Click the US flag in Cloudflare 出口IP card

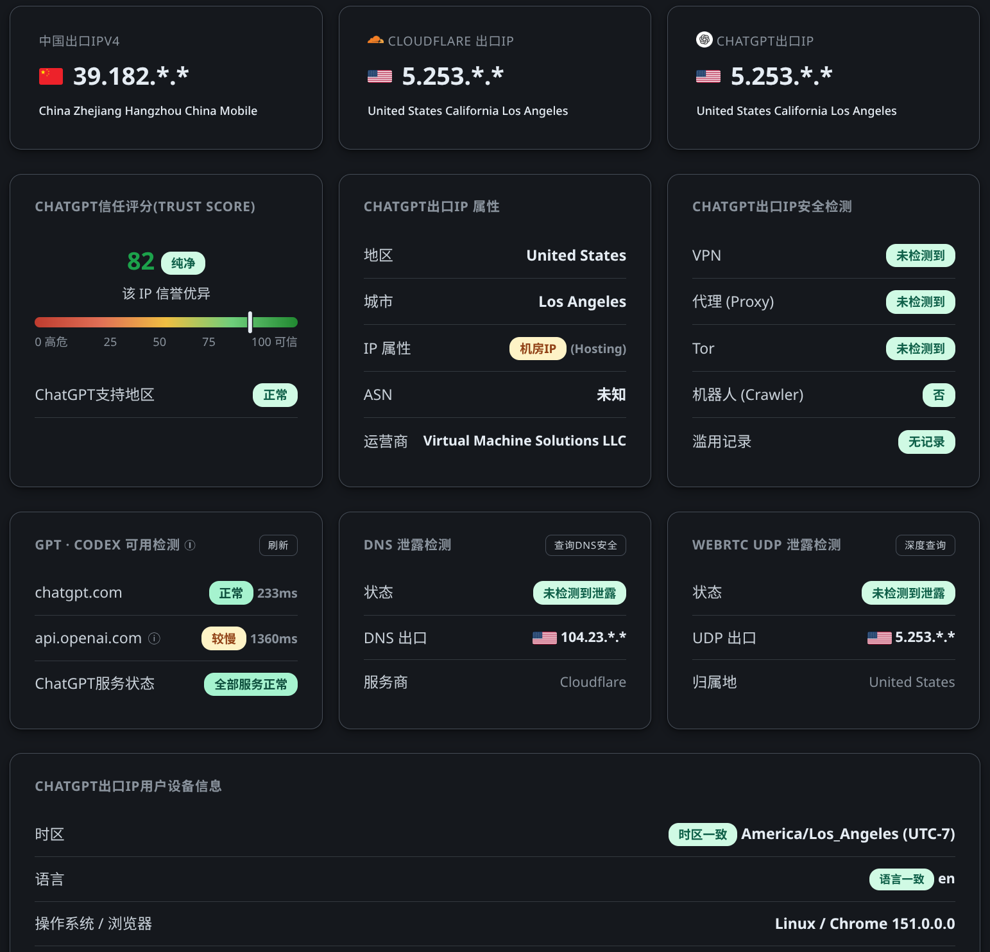[380, 76]
